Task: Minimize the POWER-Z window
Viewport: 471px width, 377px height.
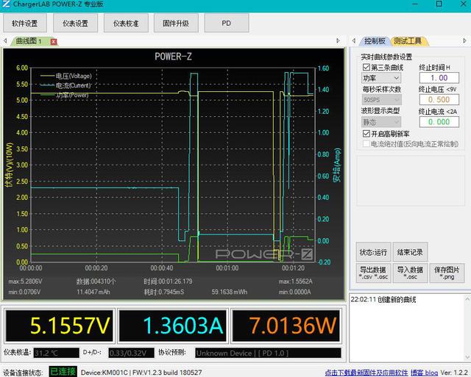Action: point(415,4)
